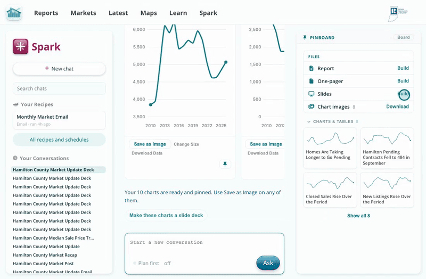Click the plus icon in New chat
This screenshot has width=426, height=279.
[47, 68]
